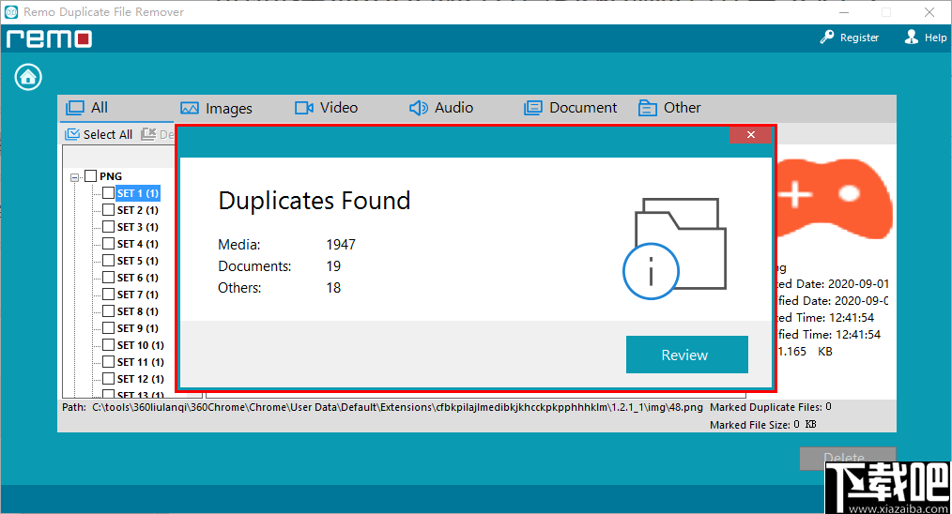
Task: Click the Others count 18
Action: [333, 288]
